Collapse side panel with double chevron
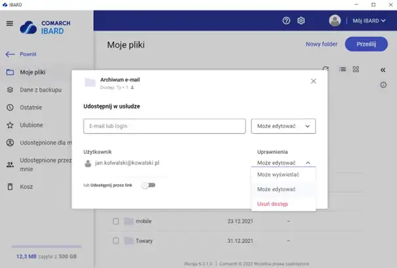This screenshot has width=397, height=268. 383,69
